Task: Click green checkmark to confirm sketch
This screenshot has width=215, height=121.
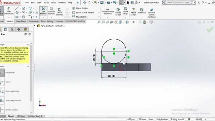Action: (x=210, y=29)
